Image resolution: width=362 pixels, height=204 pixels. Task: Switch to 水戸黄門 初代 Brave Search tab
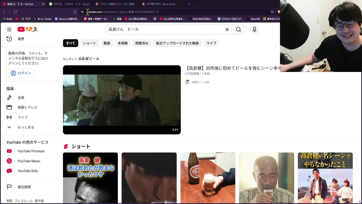click(163, 4)
